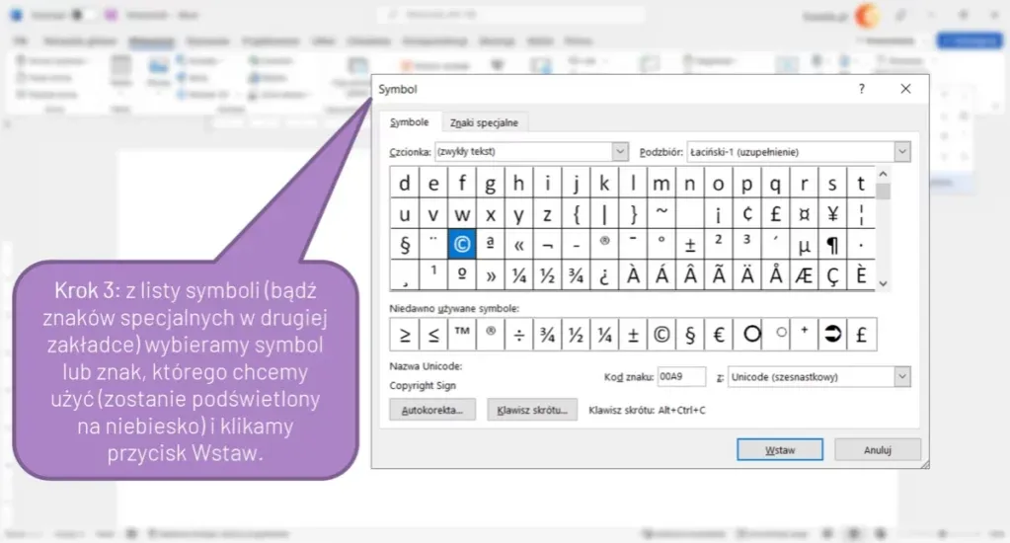Click the symbol grid scroll down arrow
The width and height of the screenshot is (1010, 543).
click(x=883, y=283)
